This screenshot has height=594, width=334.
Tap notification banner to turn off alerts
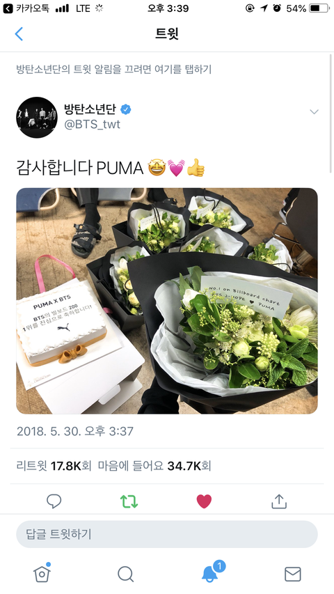point(113,70)
